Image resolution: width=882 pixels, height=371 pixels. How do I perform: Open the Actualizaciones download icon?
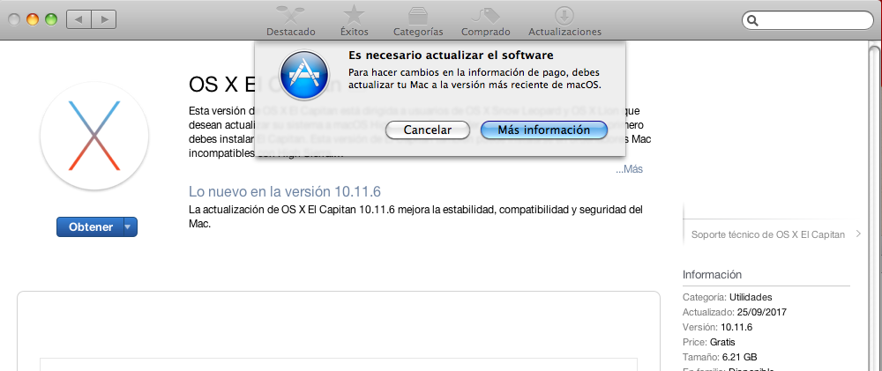point(564,15)
